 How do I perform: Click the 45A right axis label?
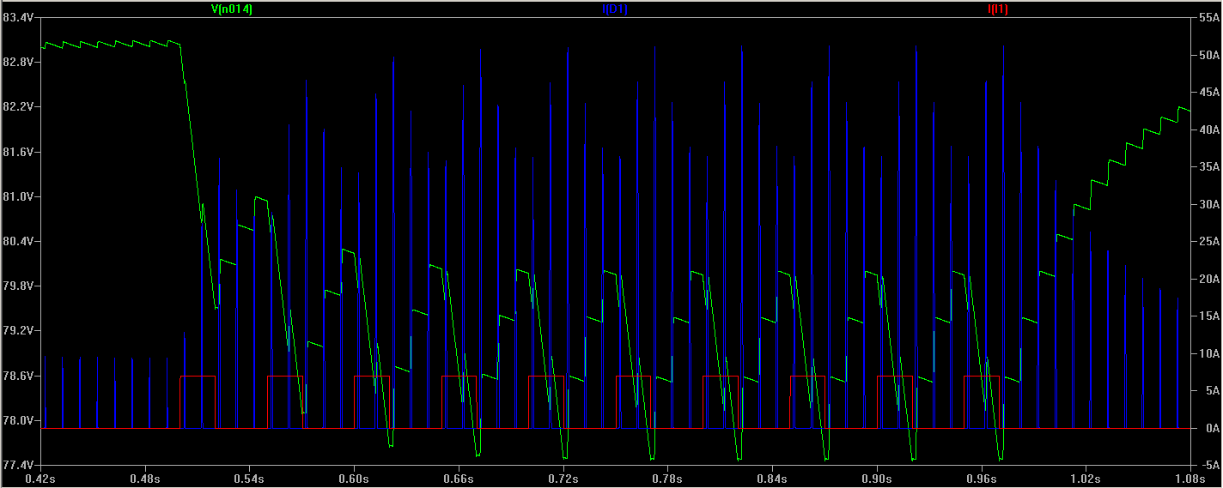tap(1209, 93)
